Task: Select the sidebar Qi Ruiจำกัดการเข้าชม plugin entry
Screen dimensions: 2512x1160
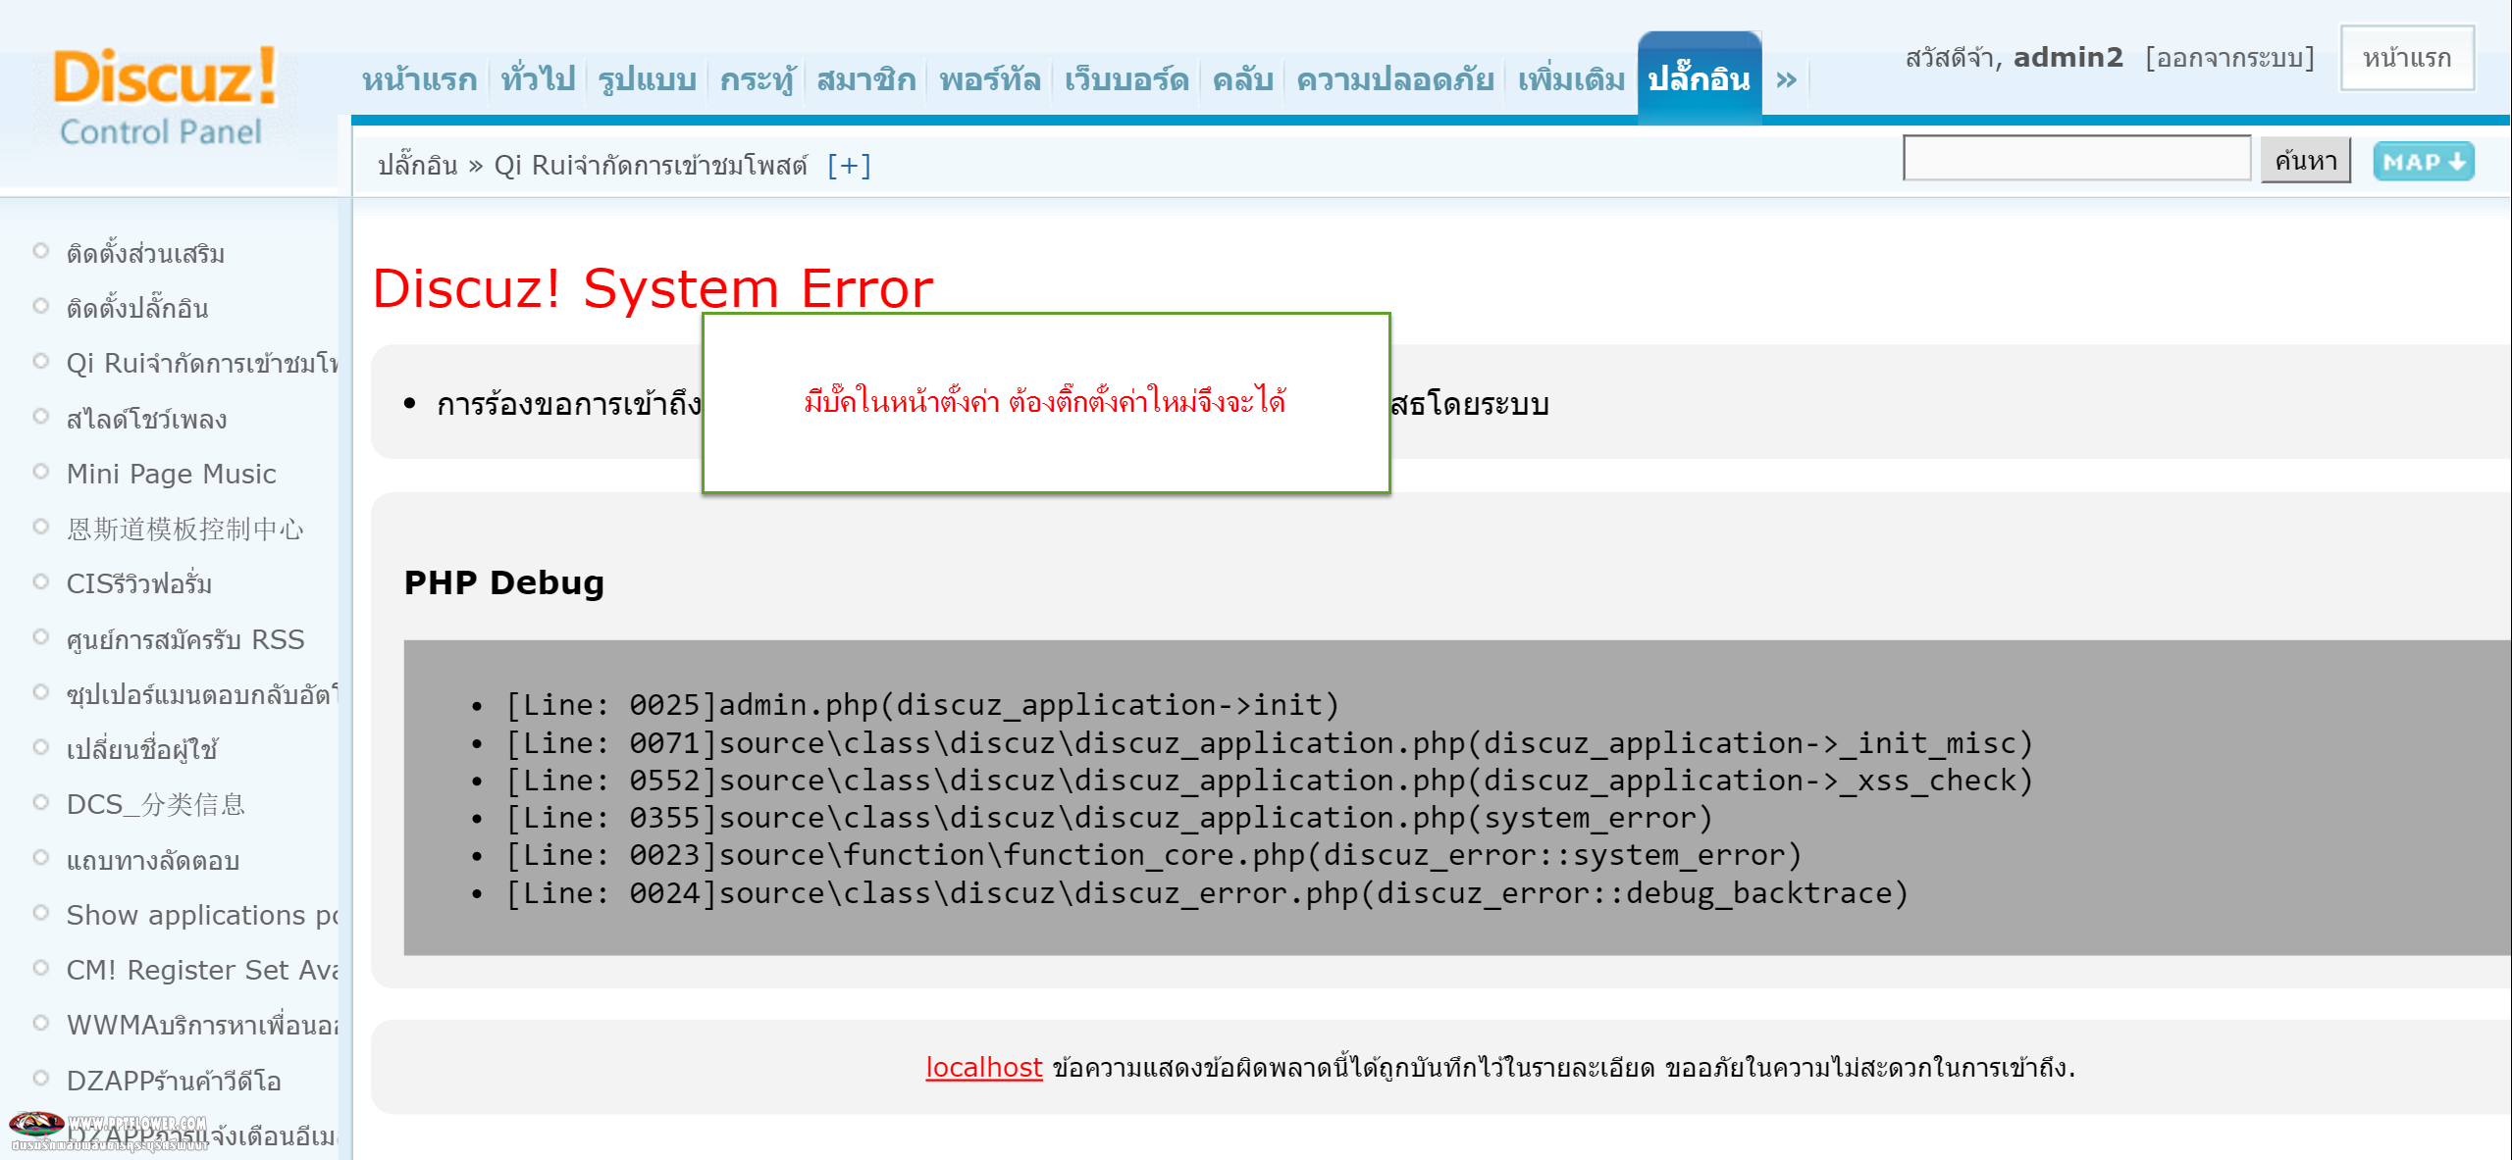Action: (x=202, y=363)
